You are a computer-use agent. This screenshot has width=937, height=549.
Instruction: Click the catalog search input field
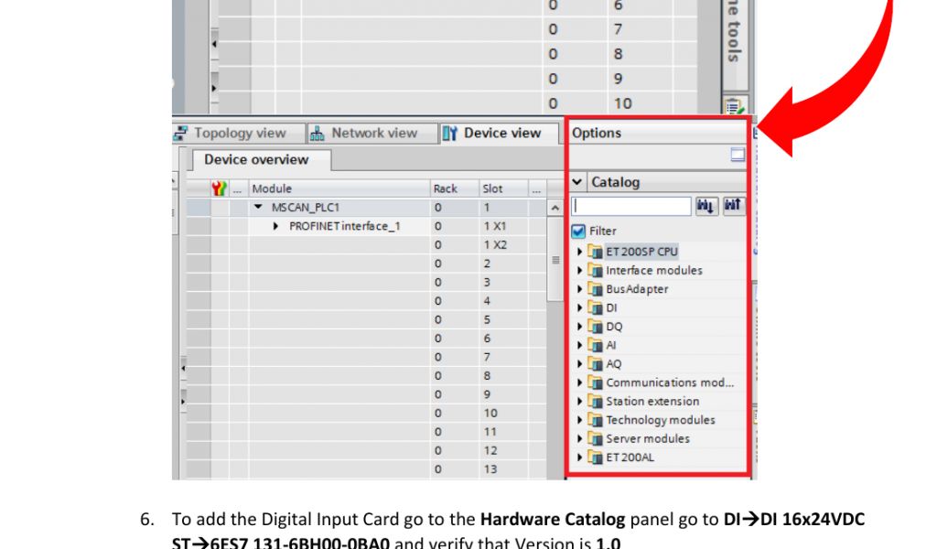pos(631,207)
